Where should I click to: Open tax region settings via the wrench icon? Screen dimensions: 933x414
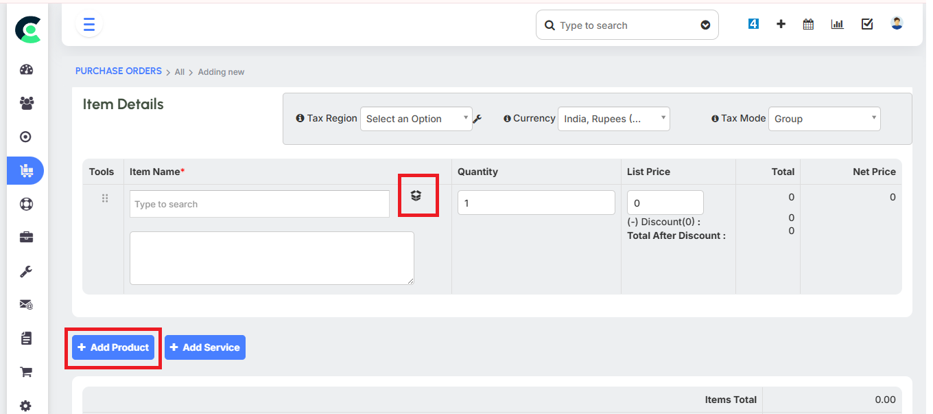(477, 118)
